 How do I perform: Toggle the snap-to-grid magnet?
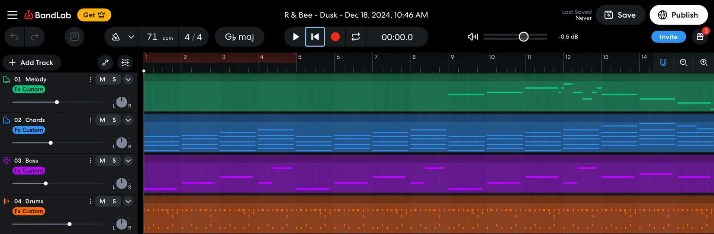[663, 63]
